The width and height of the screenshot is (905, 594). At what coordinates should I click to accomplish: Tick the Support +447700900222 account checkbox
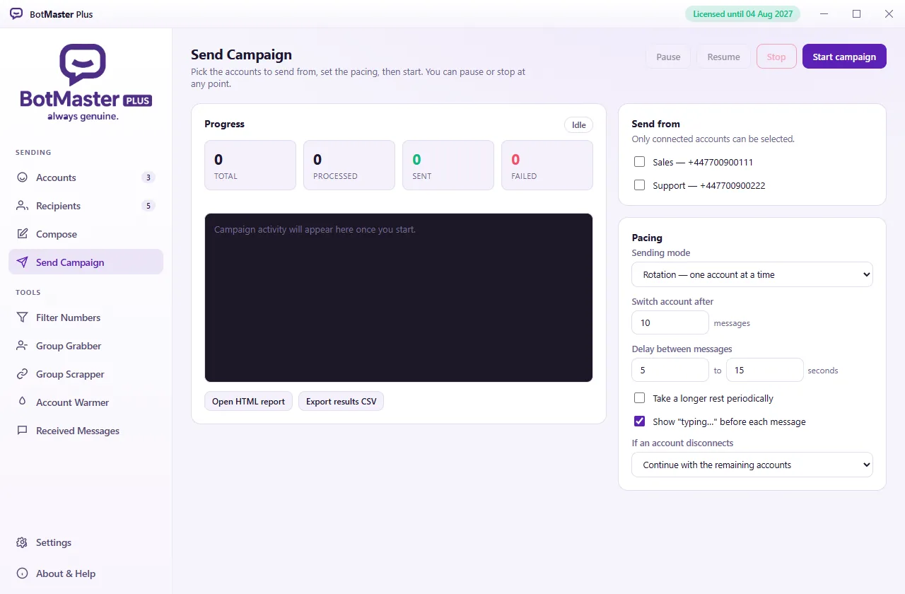pyautogui.click(x=640, y=185)
